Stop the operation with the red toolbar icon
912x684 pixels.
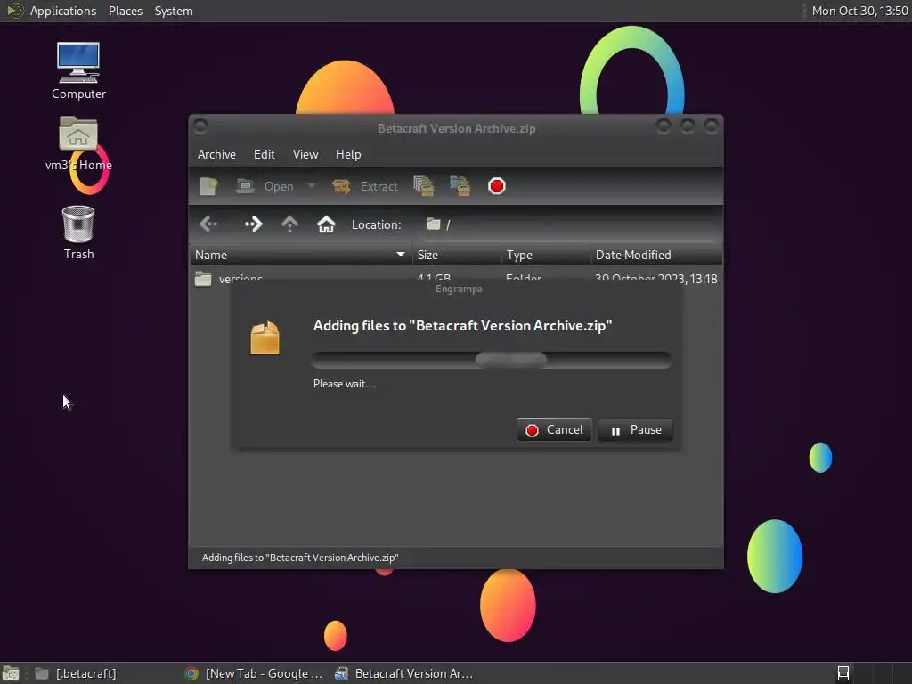497,186
